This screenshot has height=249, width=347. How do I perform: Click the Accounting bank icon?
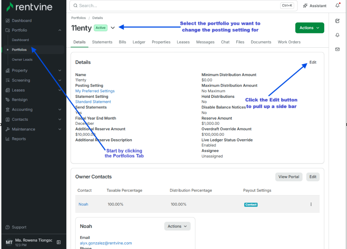pos(7,109)
